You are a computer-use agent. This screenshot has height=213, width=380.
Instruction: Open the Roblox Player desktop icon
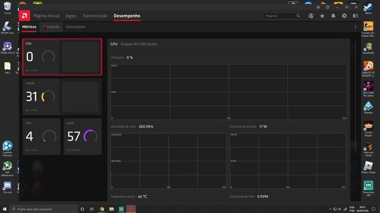click(368, 167)
